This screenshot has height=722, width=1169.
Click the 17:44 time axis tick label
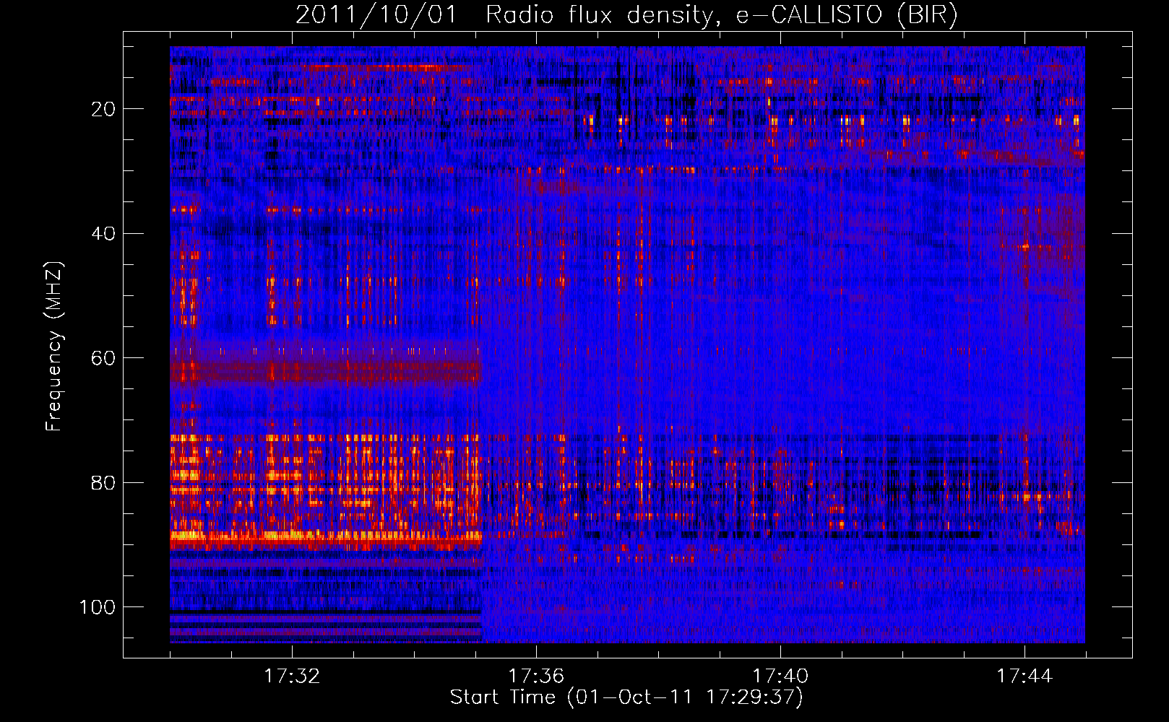pyautogui.click(x=1025, y=676)
